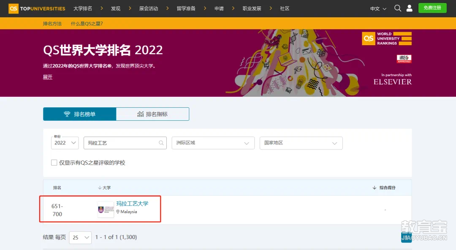
Task: Click the location pin next to Malaysia
Action: point(118,212)
